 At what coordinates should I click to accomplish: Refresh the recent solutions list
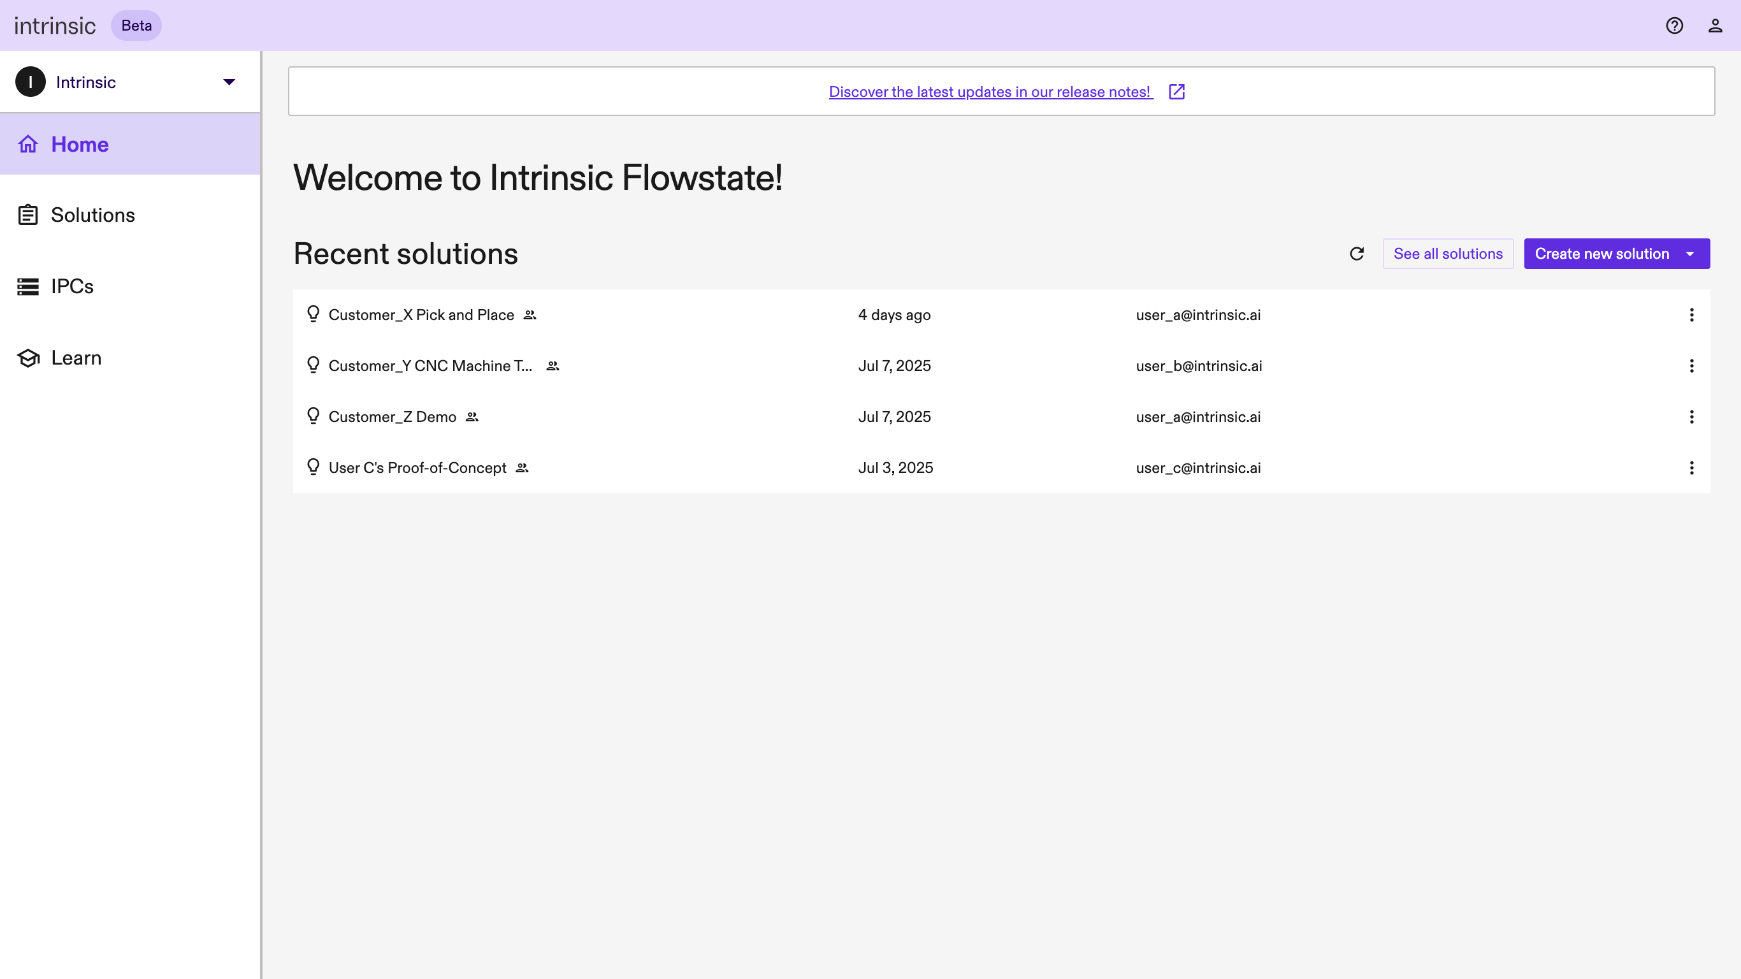[x=1357, y=254]
